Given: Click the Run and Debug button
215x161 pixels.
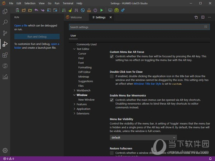Looking at the screenshot, I should click(37, 36).
